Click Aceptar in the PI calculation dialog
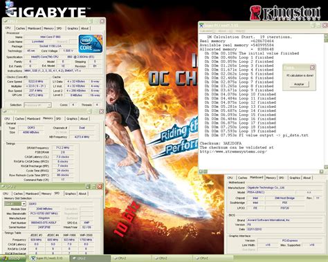 (299, 84)
